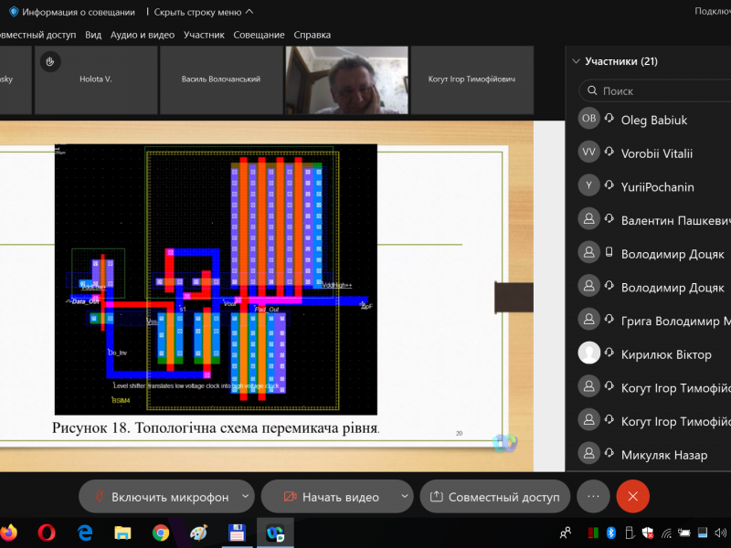The image size is (731, 548).
Task: Click the Совместный доступ share button
Action: click(495, 497)
